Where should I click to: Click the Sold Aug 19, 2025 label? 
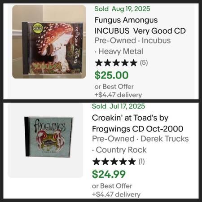(x=122, y=9)
